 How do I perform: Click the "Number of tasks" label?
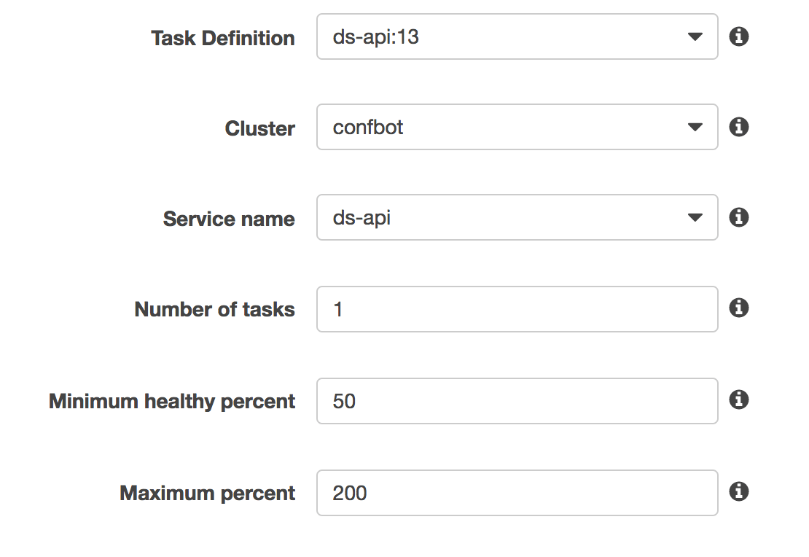pos(214,309)
